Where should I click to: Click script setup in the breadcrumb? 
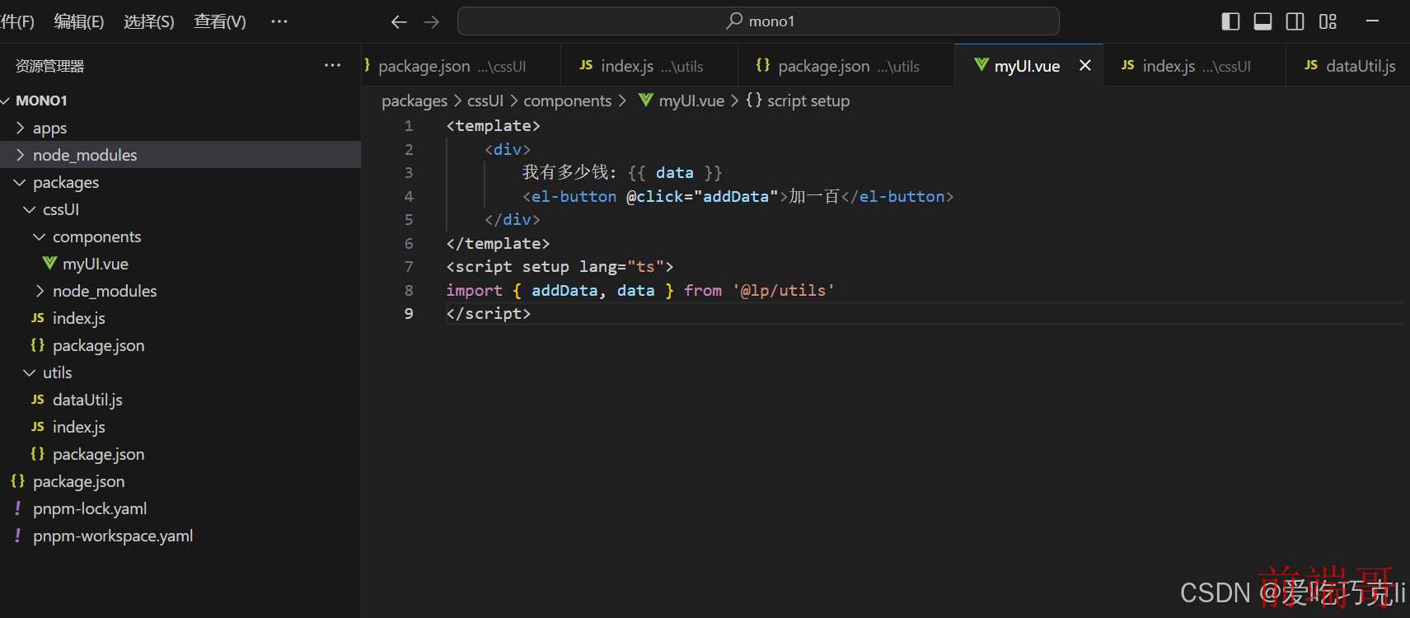coord(808,101)
